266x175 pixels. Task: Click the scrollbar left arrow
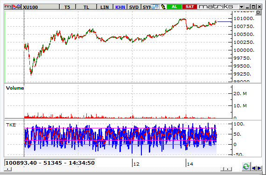coord(7,169)
